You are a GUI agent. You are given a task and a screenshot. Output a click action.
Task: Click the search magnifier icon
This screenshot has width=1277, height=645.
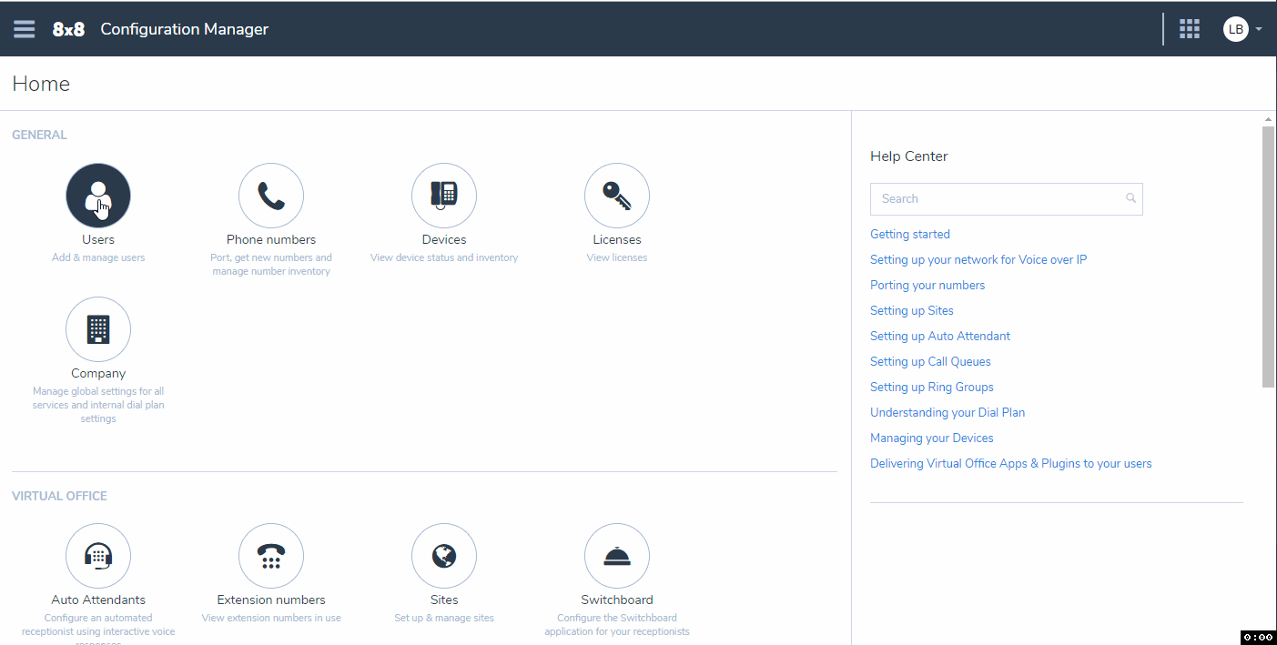click(x=1130, y=198)
